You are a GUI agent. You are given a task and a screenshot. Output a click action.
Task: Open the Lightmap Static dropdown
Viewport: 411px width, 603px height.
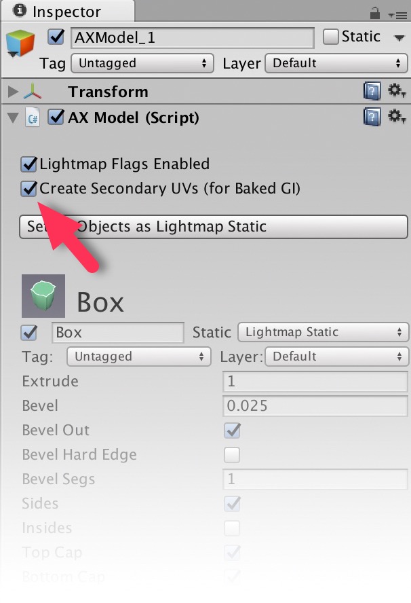323,332
